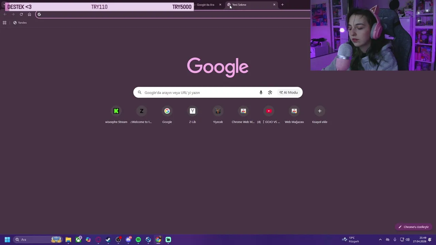Switch to the Google'da Ara tab
Viewport: 436px width, 245px height.
click(x=205, y=5)
